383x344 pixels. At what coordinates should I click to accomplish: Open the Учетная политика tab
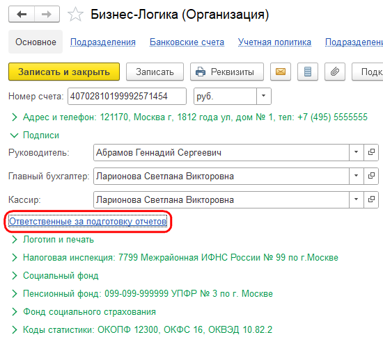click(x=274, y=42)
